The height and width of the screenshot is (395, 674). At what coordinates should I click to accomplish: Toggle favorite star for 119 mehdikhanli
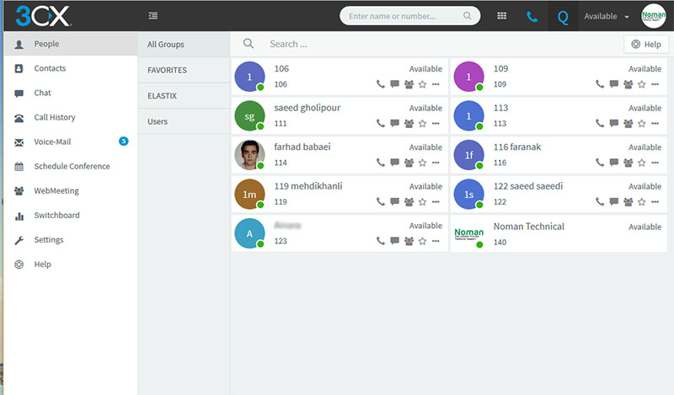click(422, 202)
